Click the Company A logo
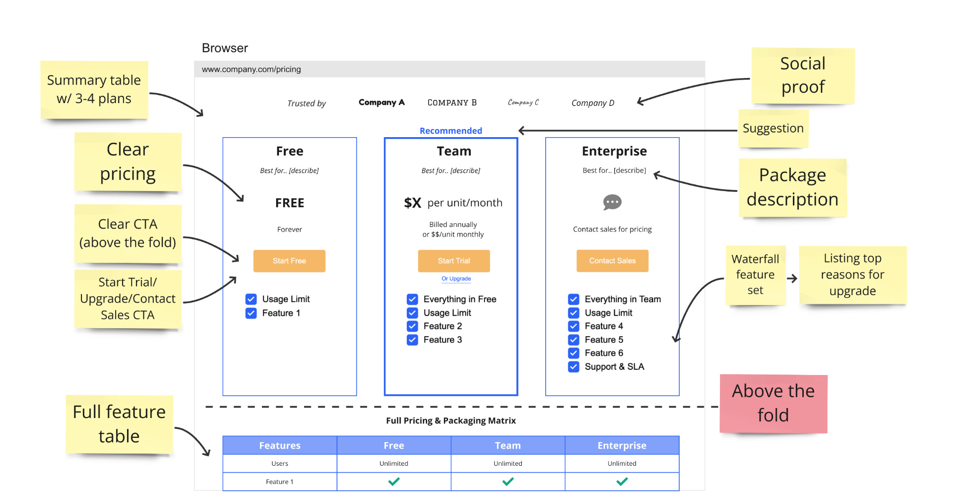This screenshot has height=497, width=970. (381, 102)
